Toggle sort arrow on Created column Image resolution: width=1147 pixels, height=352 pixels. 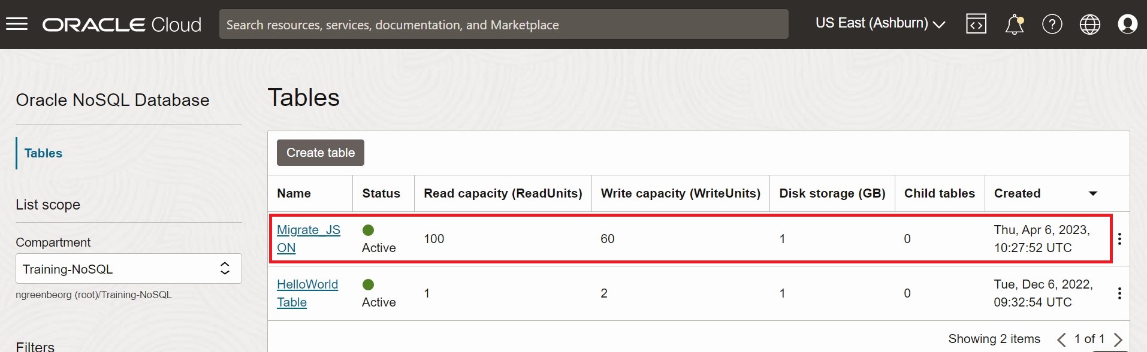coord(1093,193)
